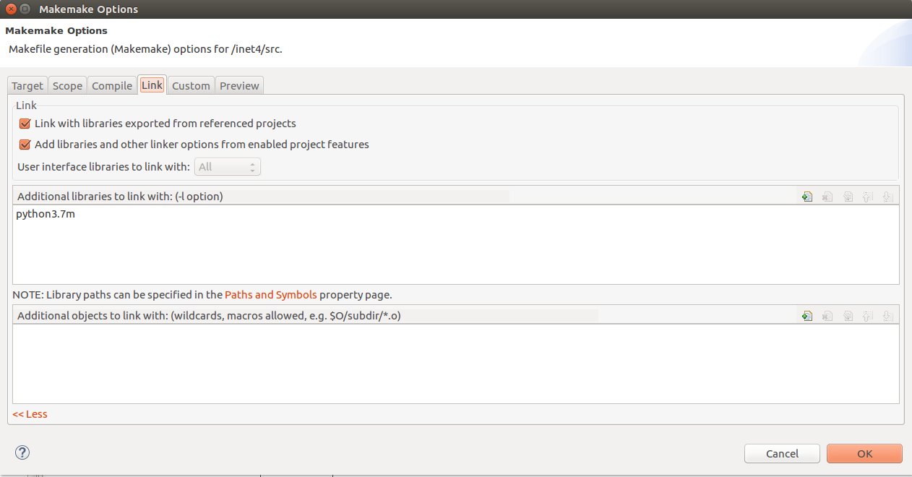
Task: Confirm settings with the OK button
Action: click(864, 453)
